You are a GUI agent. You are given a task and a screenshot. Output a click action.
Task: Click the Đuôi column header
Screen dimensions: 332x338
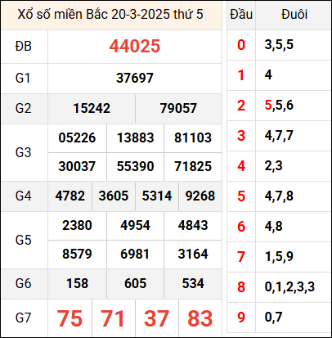(294, 15)
